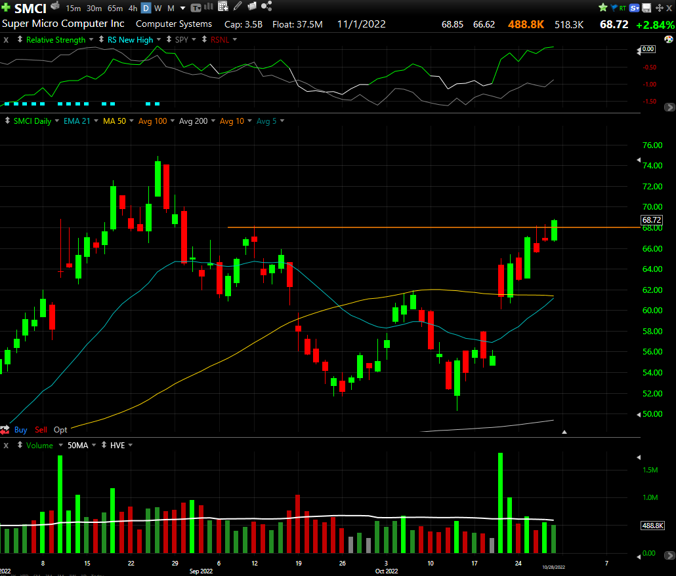Expand the SPY dropdown arrow
676x576 pixels.
click(194, 39)
